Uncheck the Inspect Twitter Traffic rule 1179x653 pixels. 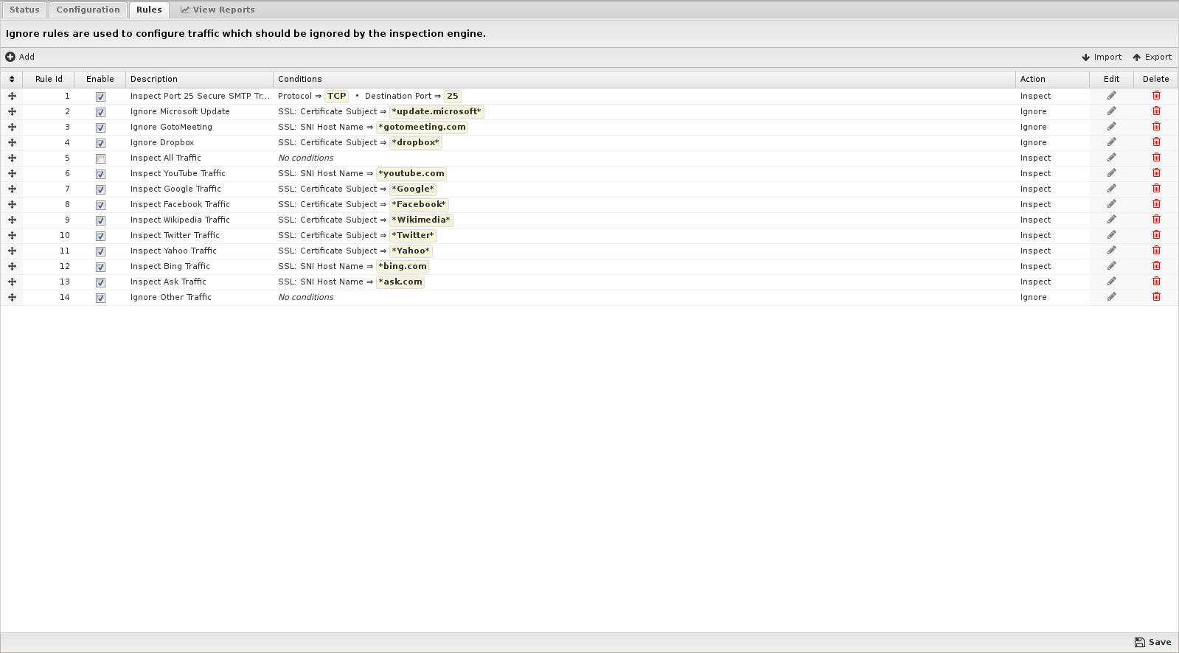click(100, 236)
